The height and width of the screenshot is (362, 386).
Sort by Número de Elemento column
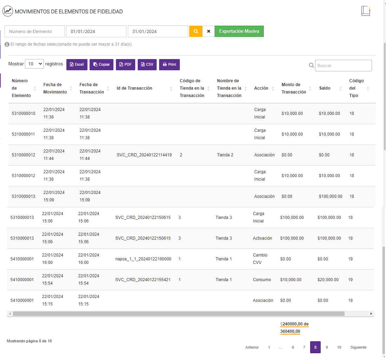click(23, 88)
